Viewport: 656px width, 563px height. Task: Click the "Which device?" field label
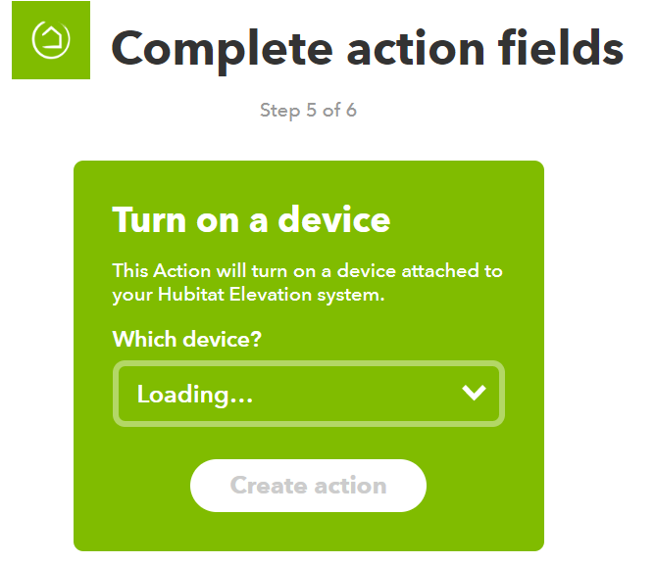(x=186, y=339)
